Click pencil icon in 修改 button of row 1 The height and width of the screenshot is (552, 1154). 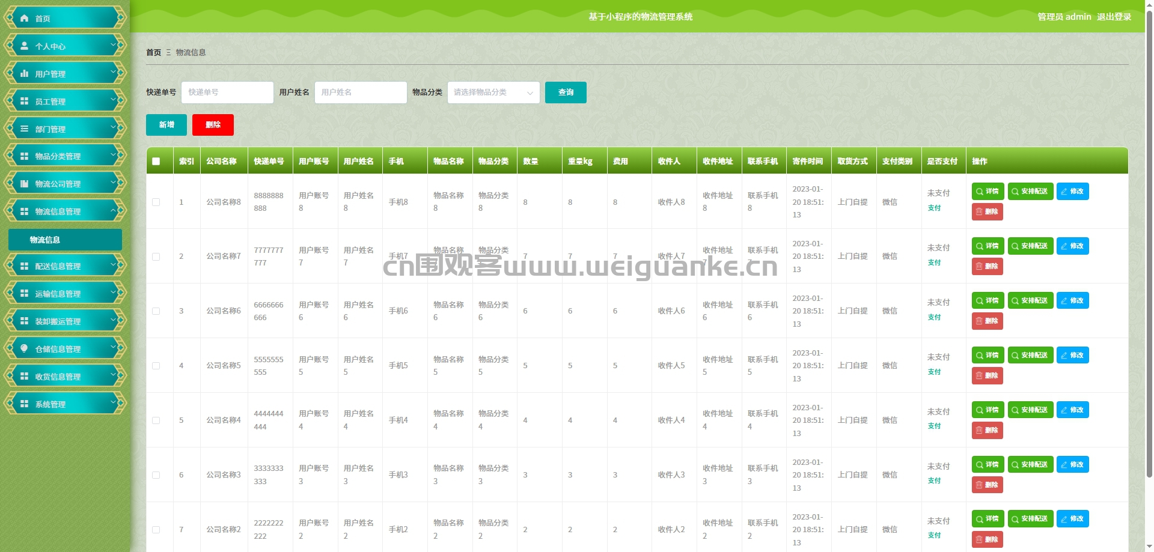tap(1064, 192)
